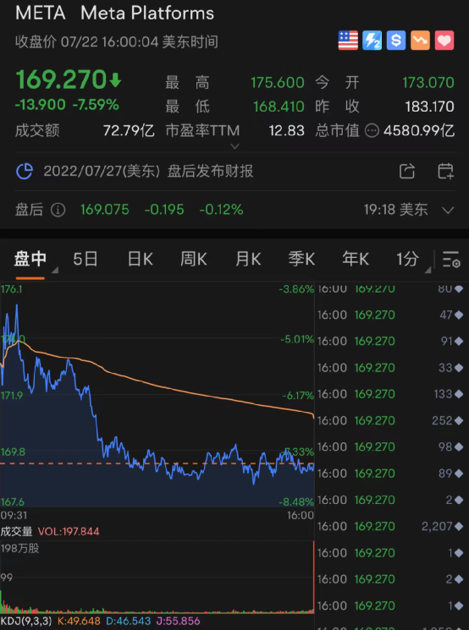Add earnings date to calendar icon
The image size is (469, 630).
(445, 171)
